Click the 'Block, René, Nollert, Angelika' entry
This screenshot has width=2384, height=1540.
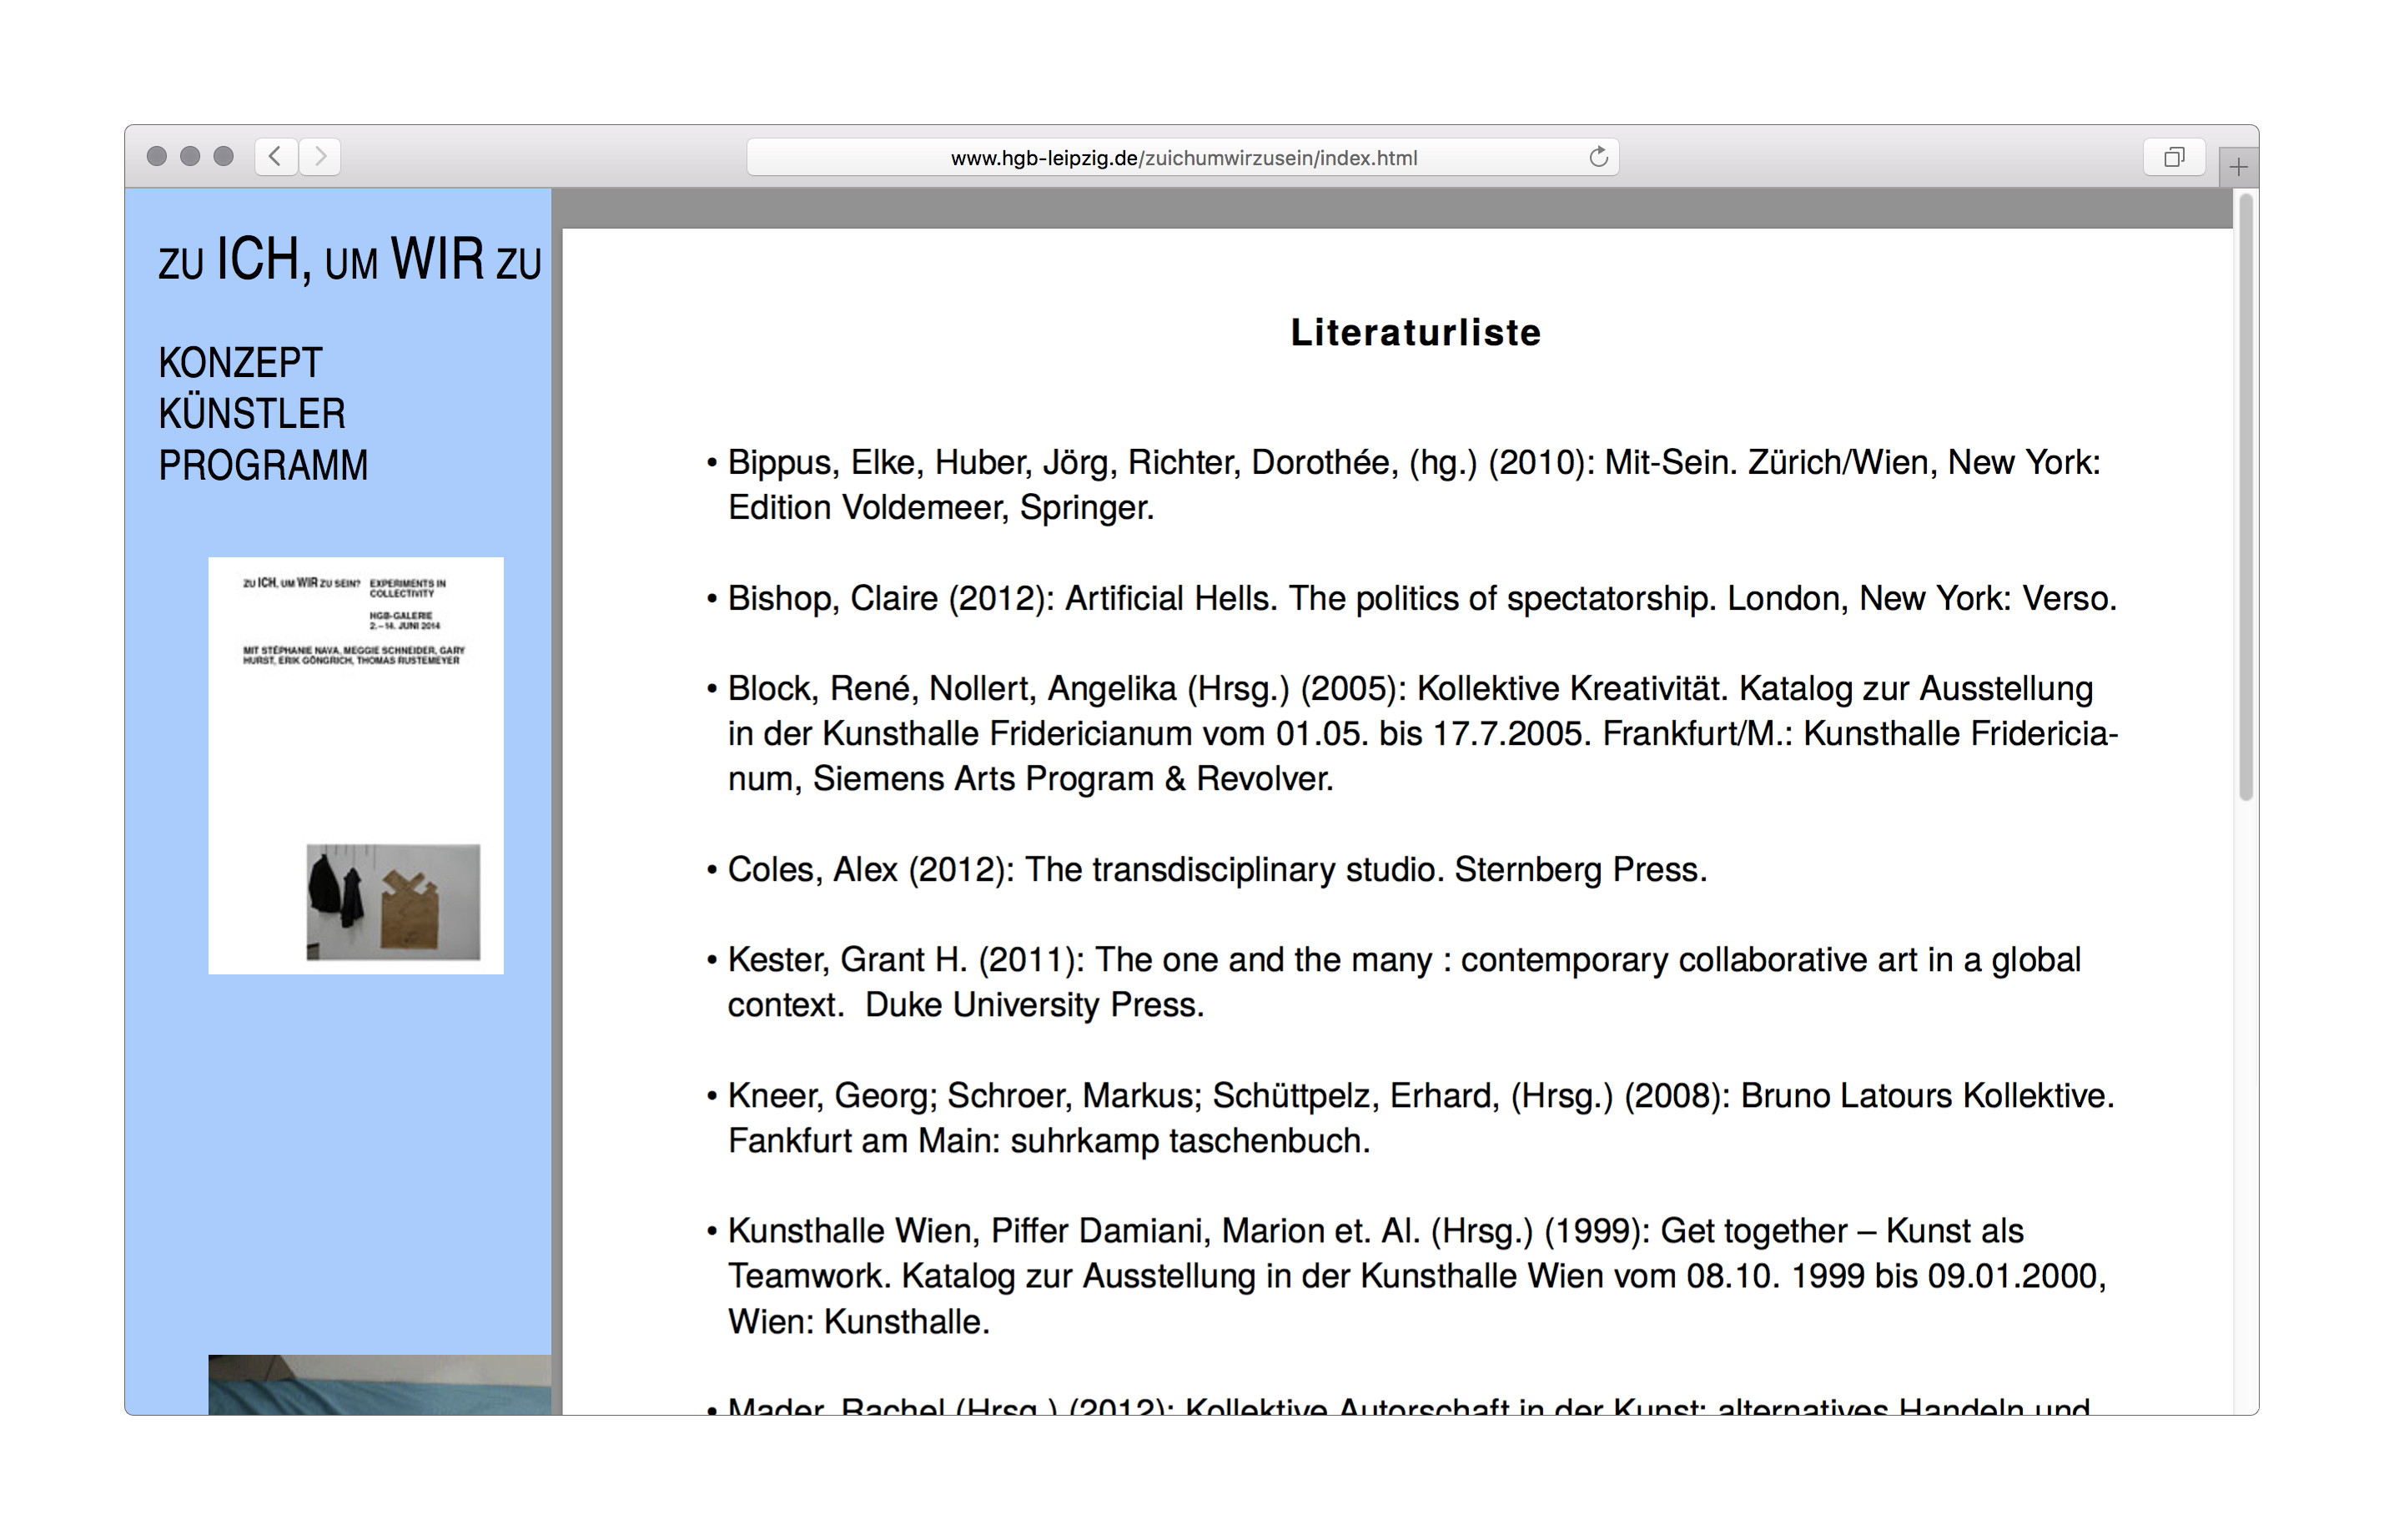[1411, 733]
